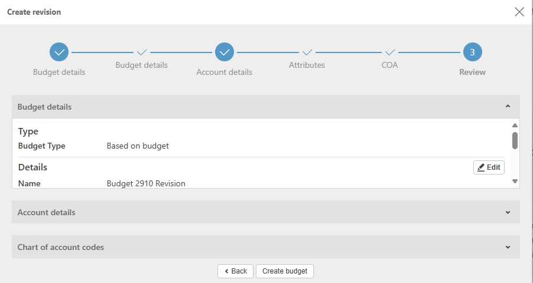Image resolution: width=533 pixels, height=283 pixels.
Task: Click the Account details step checkmark circle
Action: point(225,52)
